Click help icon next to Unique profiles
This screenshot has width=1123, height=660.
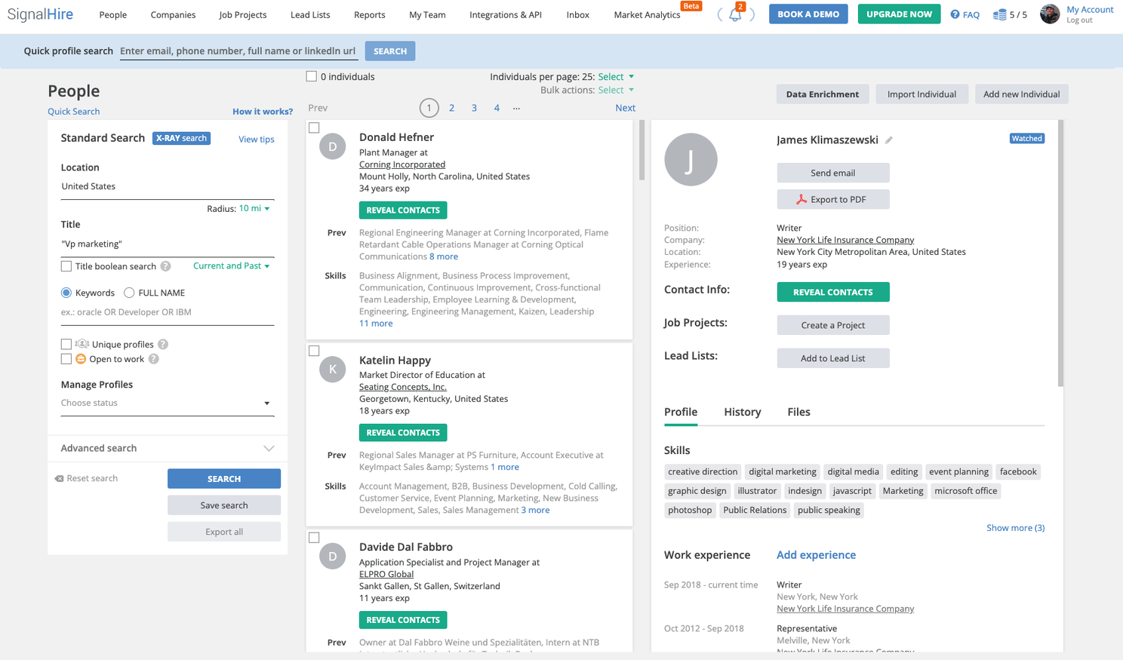coord(163,344)
